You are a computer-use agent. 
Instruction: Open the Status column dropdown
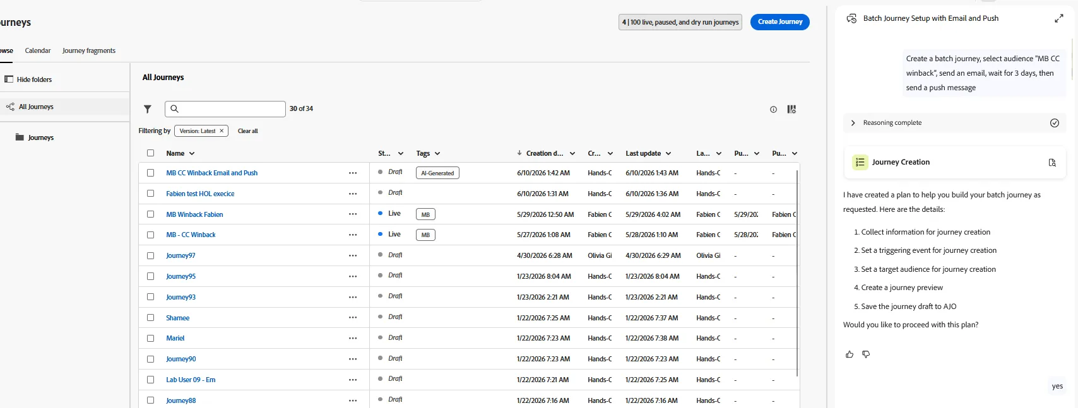(401, 153)
